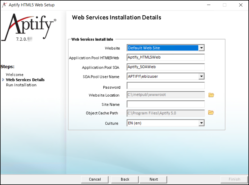Viewport: 249px width, 185px height.
Task: Click the current step arrow marker
Action: click(x=3, y=80)
